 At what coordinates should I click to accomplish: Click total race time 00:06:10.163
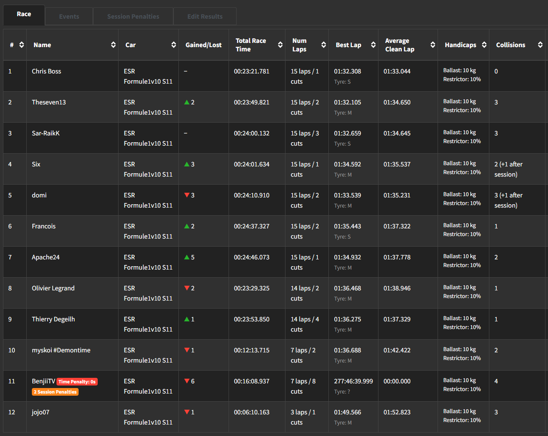point(251,412)
